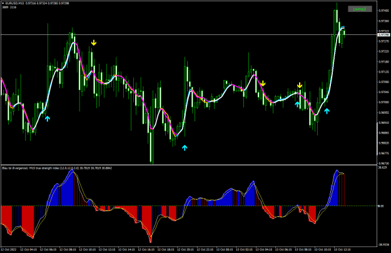Click the 12 Oct 22:15 time label
Image resolution: width=391 pixels, height=253 pixels.
click(x=205, y=249)
